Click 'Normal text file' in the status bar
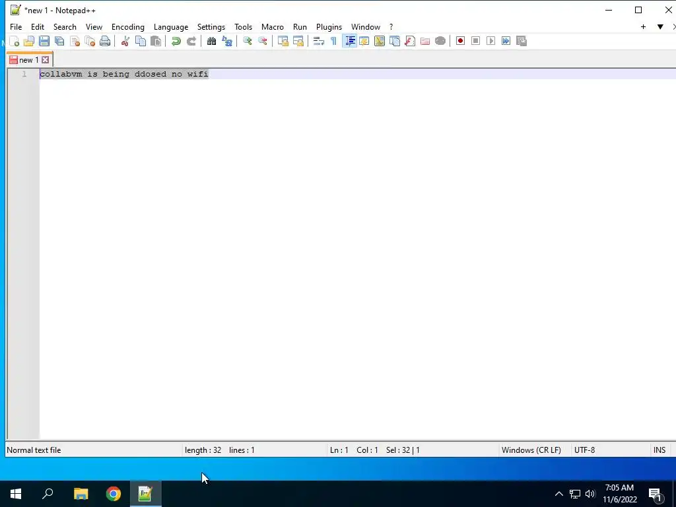The height and width of the screenshot is (507, 676). (34, 450)
